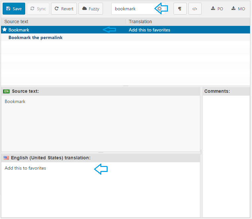Click into the English translation text area
Screen dimensions: 252x219
click(x=99, y=189)
